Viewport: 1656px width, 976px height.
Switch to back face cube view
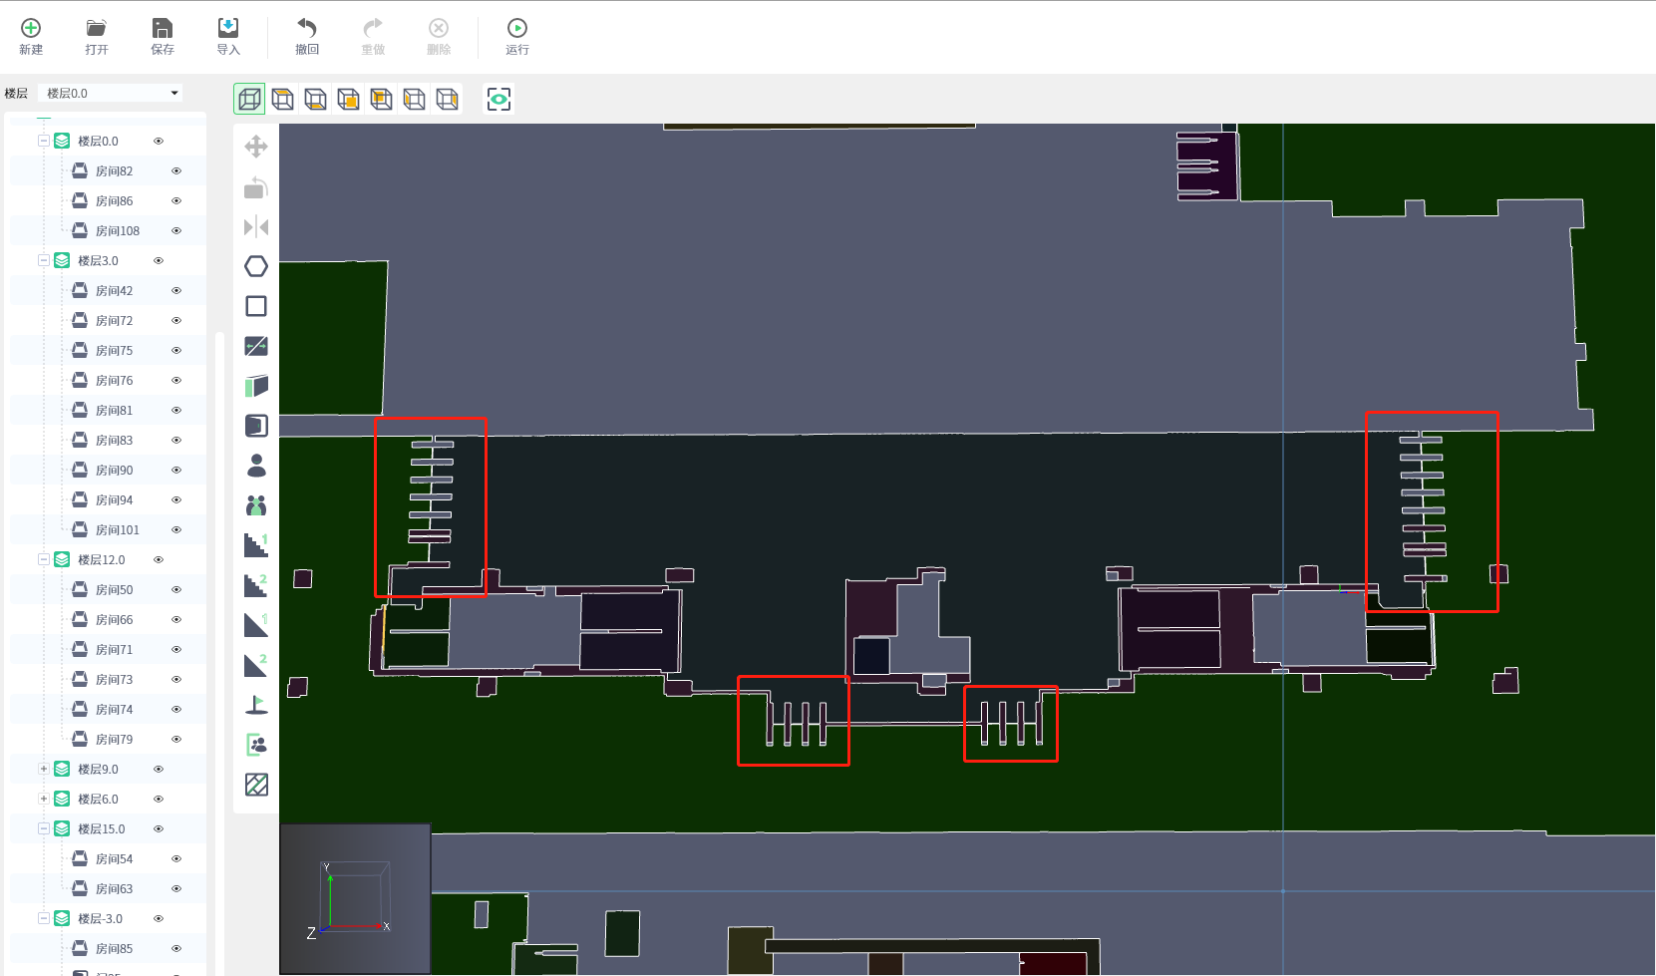381,99
